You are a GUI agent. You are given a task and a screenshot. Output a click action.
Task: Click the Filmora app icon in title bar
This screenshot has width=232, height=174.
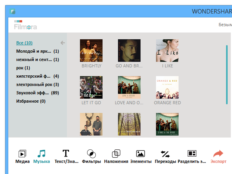tap(12, 11)
